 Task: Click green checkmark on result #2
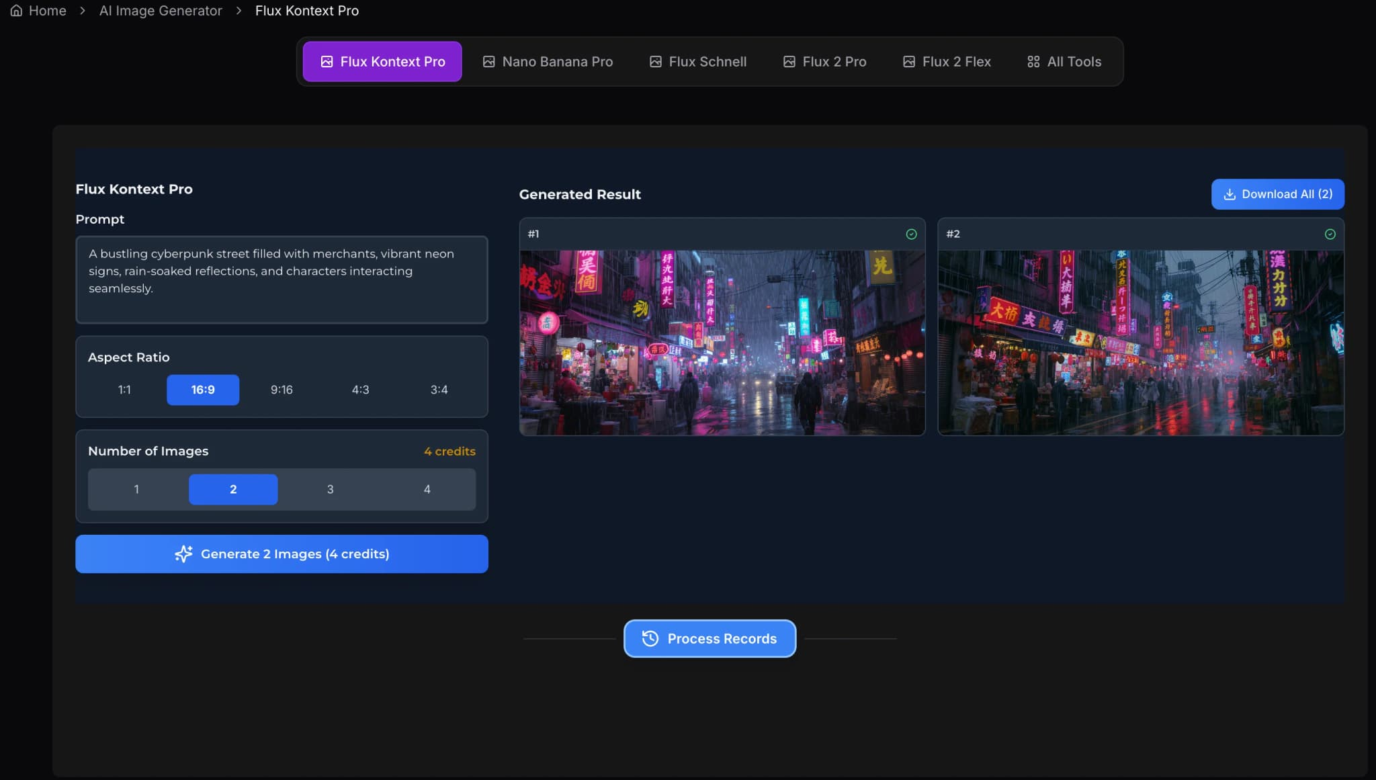[x=1330, y=234]
